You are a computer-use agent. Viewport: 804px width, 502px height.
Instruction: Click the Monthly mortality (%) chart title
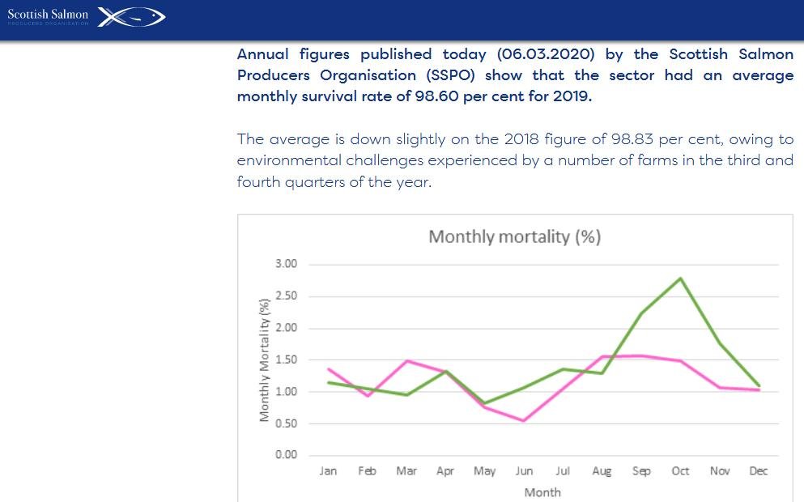[x=514, y=236]
